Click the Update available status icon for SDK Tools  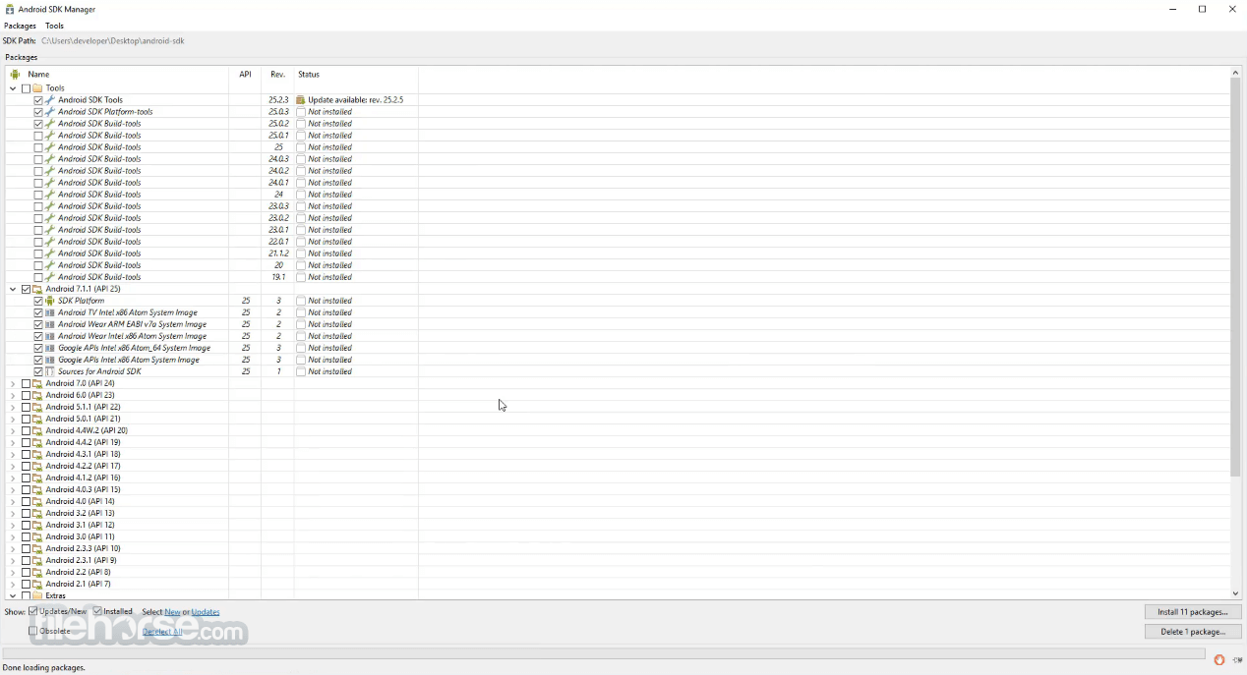301,100
